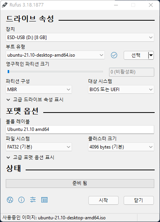Click the 파티션 구성 label
This screenshot has height=222, width=160.
pos(18,81)
